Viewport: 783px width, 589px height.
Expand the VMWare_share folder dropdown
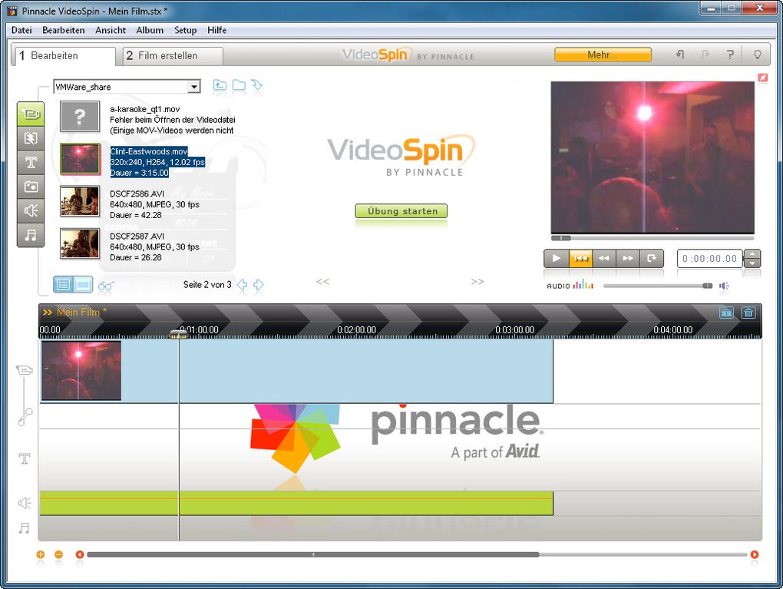(193, 87)
